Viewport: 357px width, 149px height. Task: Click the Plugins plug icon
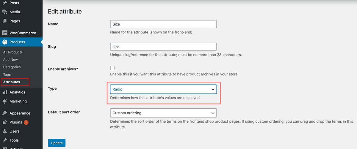[x=5, y=122]
